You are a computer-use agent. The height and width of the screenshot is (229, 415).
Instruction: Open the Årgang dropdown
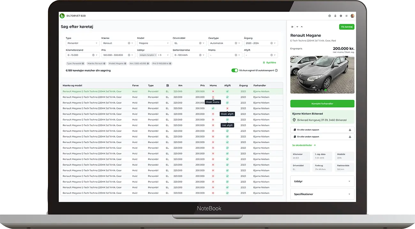261,43
